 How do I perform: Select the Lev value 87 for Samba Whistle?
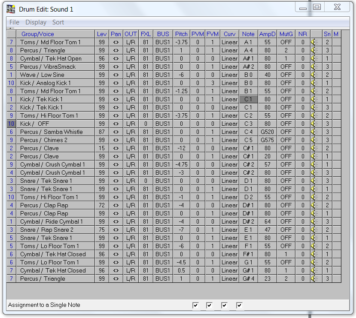102,132
